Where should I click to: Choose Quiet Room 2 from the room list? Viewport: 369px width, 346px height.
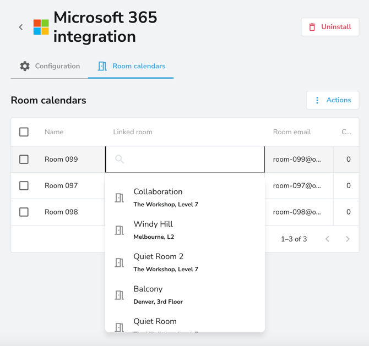pos(185,263)
